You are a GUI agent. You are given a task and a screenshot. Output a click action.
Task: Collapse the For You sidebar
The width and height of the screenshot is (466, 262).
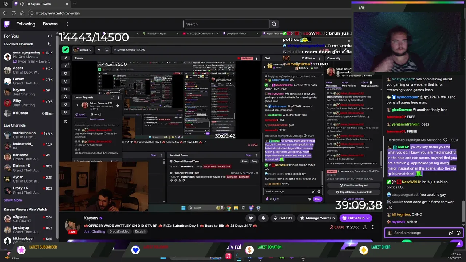tap(50, 36)
